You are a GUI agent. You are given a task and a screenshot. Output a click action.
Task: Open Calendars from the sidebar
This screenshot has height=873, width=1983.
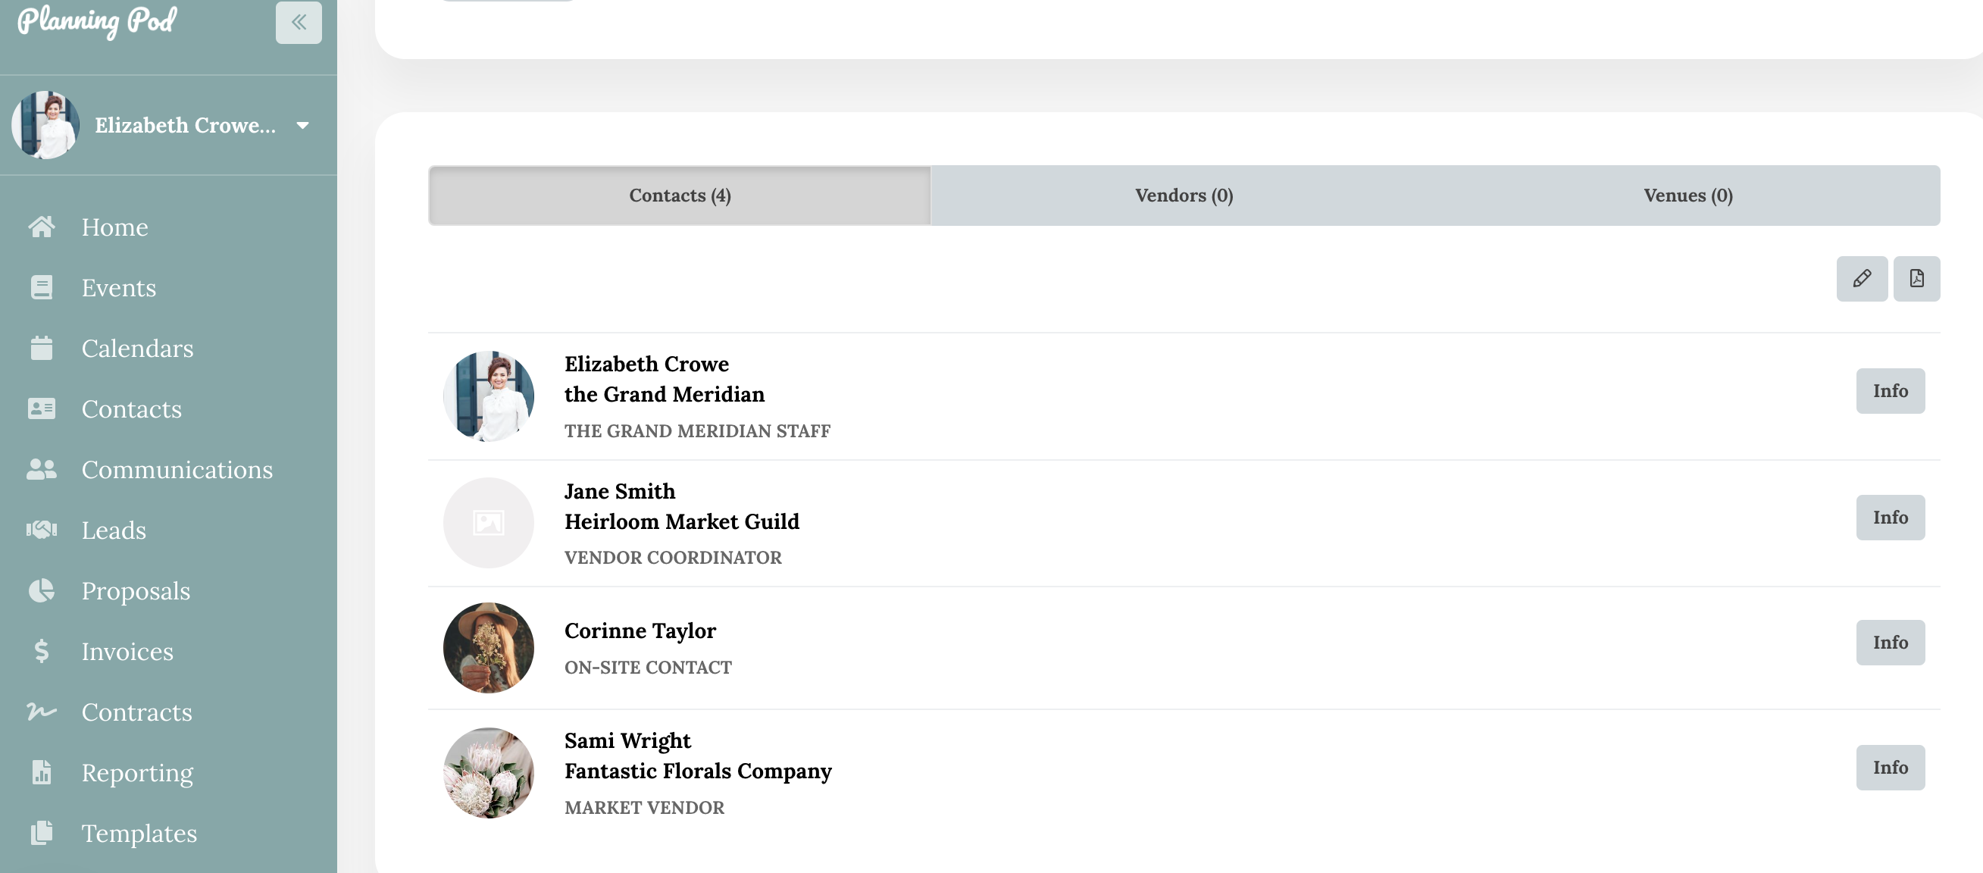137,349
